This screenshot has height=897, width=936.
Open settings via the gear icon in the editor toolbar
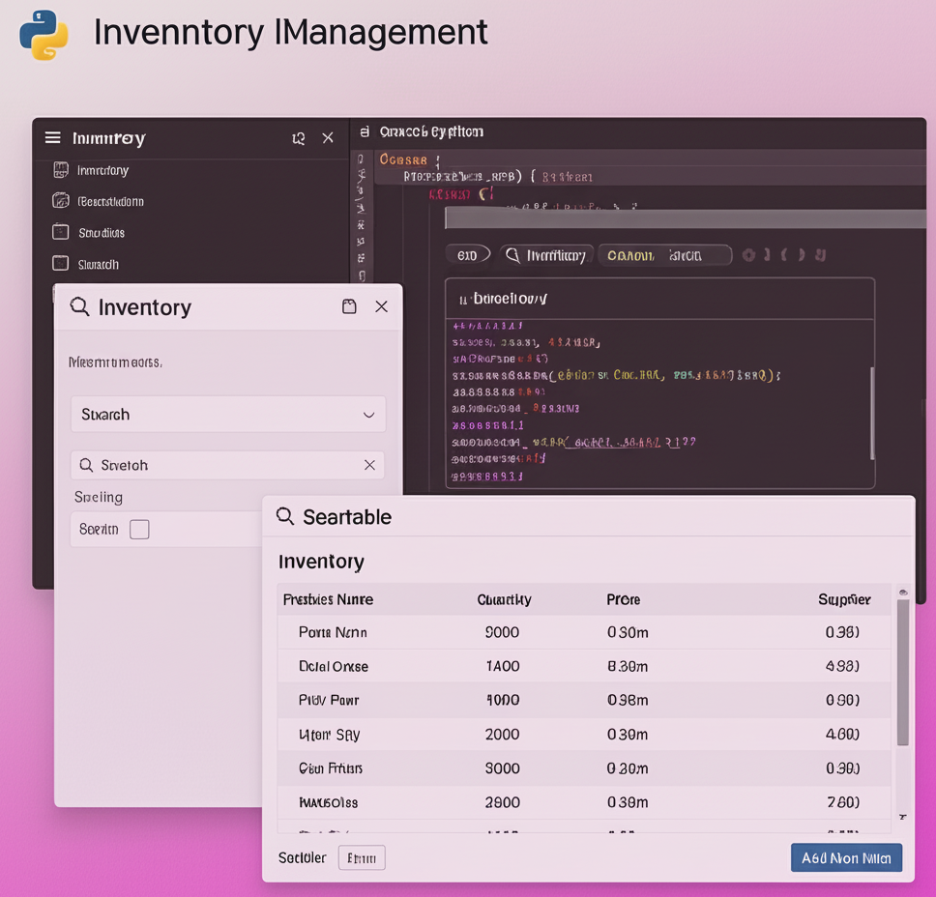coord(749,254)
